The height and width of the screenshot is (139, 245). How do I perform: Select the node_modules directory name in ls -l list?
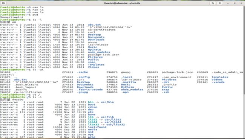[99, 52]
